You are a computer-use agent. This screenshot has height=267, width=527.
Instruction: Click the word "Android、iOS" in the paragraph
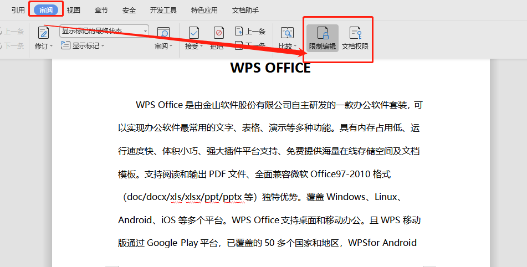click(147, 220)
